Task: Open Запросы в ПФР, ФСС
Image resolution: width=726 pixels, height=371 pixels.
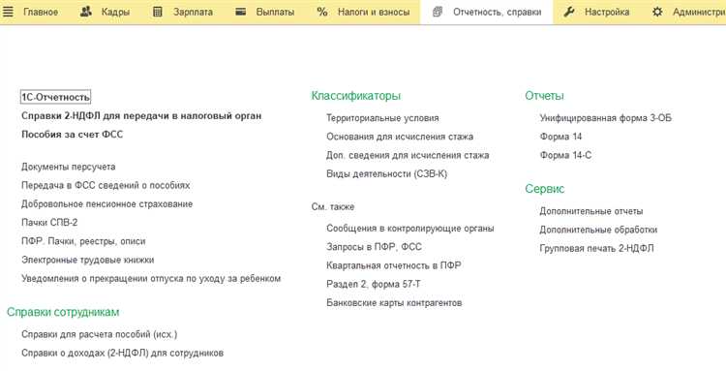Action: tap(374, 247)
